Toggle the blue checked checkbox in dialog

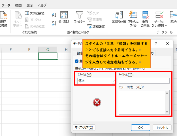click(x=77, y=61)
